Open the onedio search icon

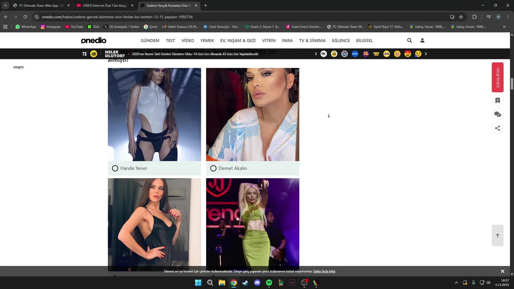pyautogui.click(x=409, y=41)
